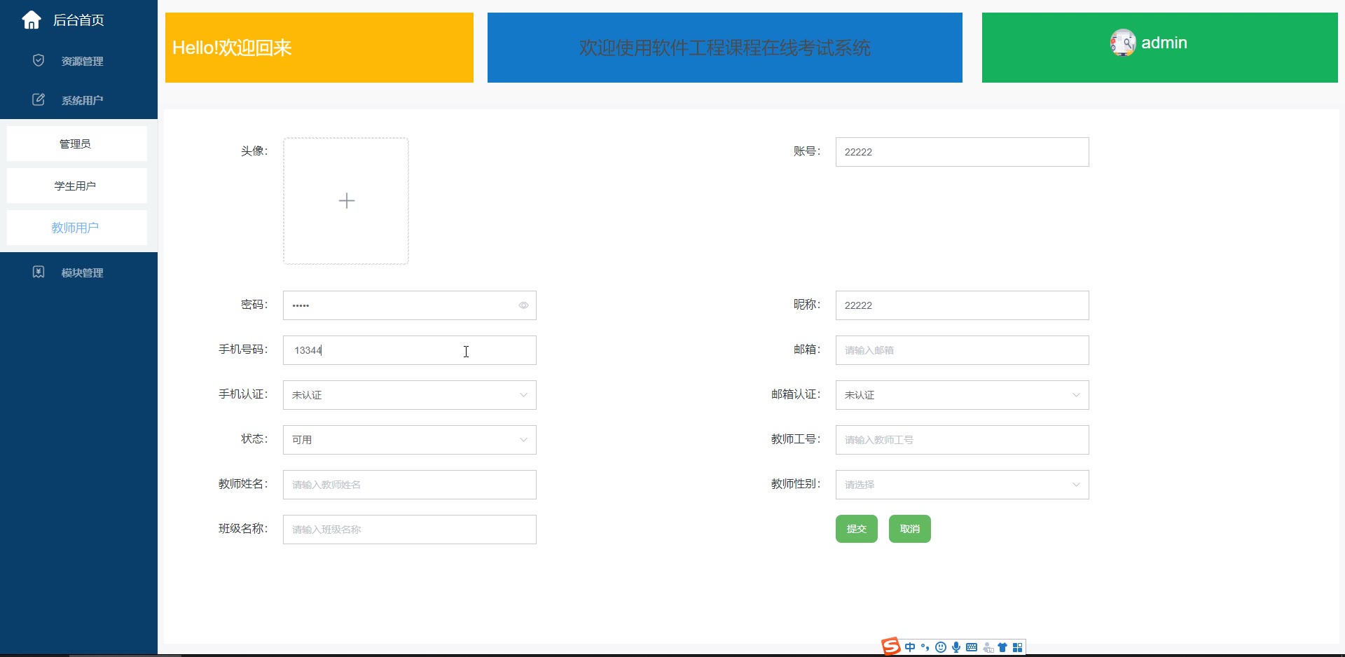Click the 昵称 input field
Screen dimensions: 1345x657
pyautogui.click(x=962, y=305)
